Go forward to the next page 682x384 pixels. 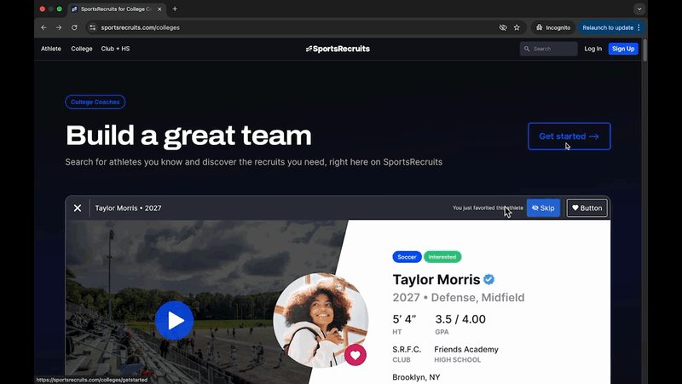[59, 27]
